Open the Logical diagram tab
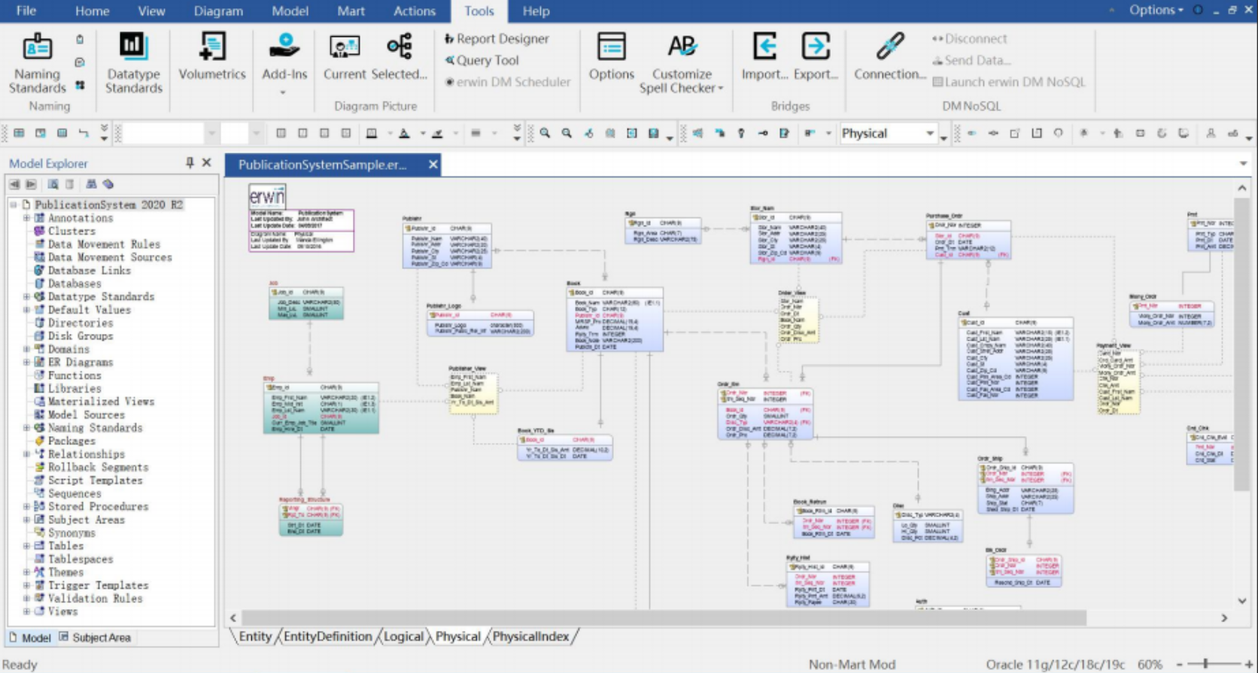This screenshot has height=673, width=1258. (403, 636)
